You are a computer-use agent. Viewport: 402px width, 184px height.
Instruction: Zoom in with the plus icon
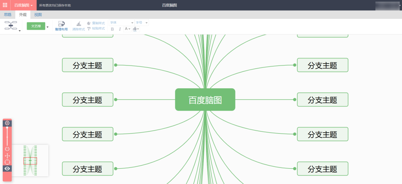[7, 123]
